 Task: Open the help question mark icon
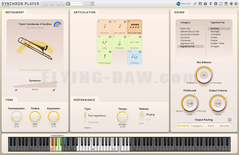click(206, 4)
